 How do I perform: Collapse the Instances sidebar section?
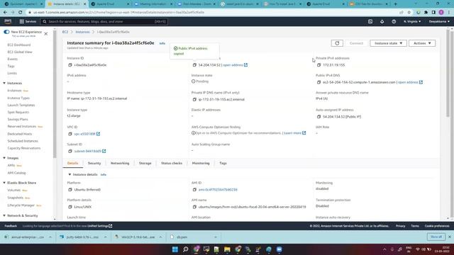click(x=4, y=84)
